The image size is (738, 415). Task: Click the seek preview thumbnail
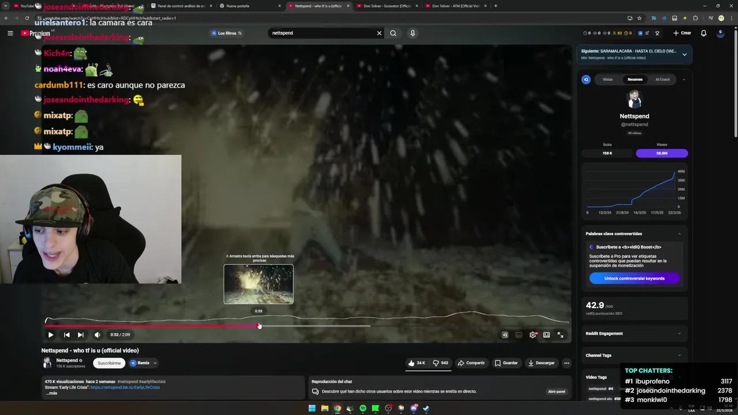point(258,284)
